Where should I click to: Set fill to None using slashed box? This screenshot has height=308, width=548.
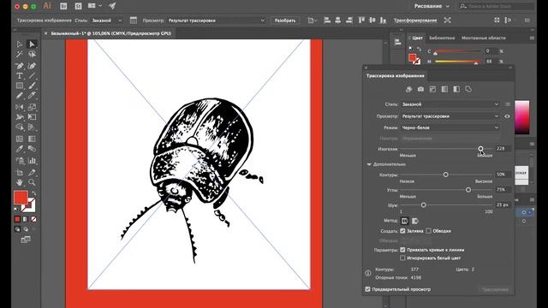tap(33, 219)
